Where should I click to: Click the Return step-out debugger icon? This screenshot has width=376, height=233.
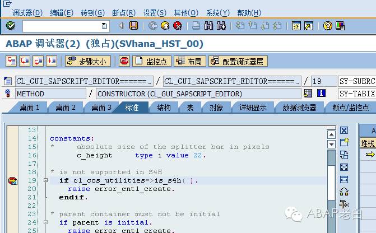coord(38,61)
